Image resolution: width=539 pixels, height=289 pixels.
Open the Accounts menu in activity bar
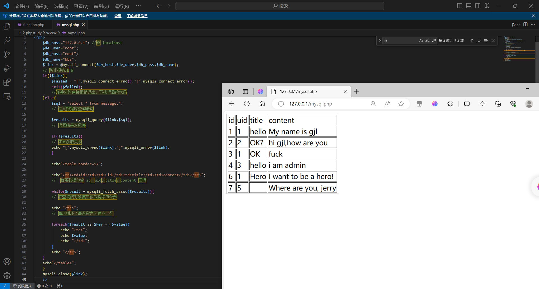coord(7,262)
